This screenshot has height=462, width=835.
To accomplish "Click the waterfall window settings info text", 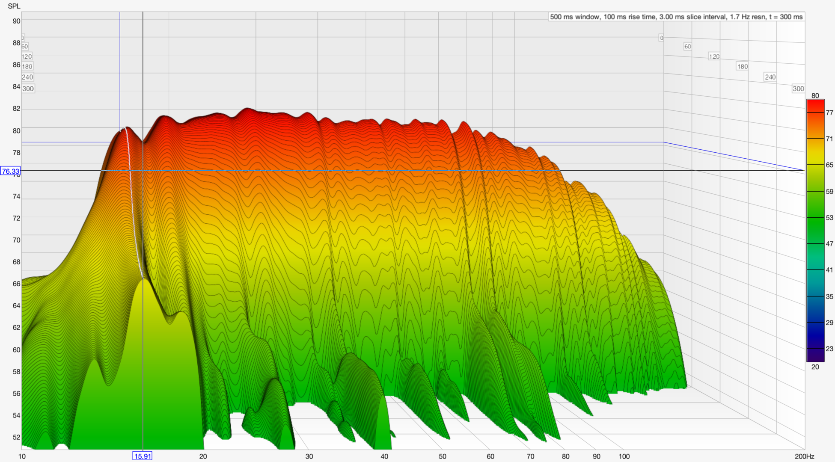I will pos(676,17).
